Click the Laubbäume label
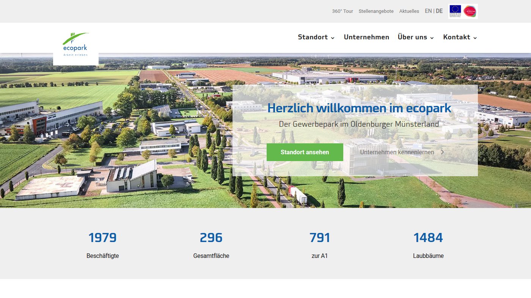This screenshot has width=531, height=298. pyautogui.click(x=428, y=256)
